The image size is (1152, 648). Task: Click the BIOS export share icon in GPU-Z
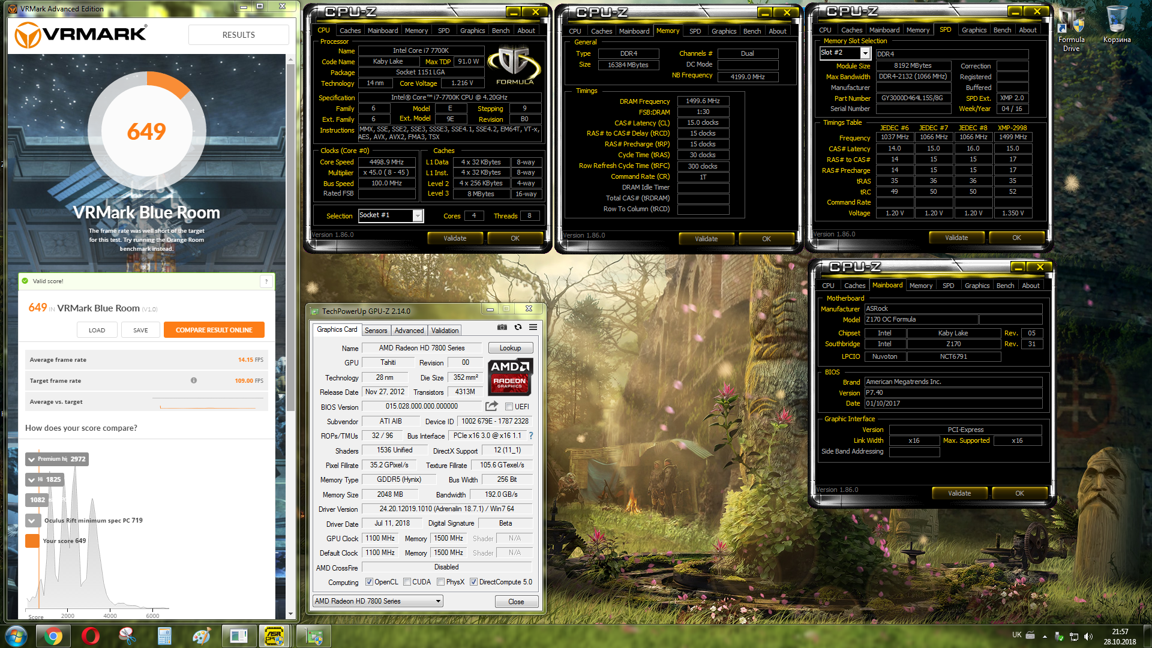[x=491, y=406]
